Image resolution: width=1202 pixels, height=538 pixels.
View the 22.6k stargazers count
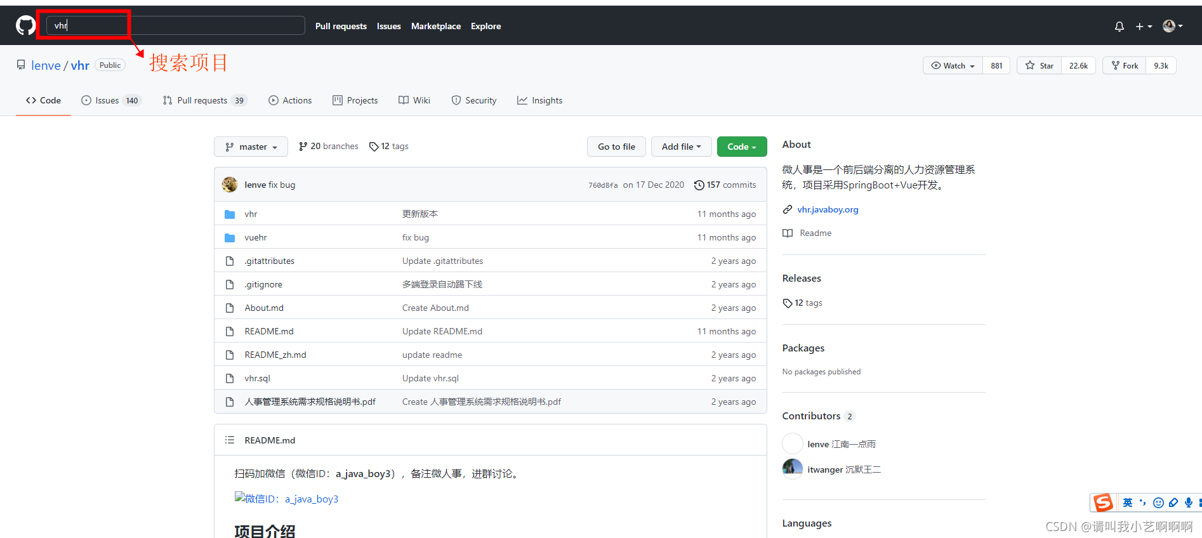point(1078,65)
